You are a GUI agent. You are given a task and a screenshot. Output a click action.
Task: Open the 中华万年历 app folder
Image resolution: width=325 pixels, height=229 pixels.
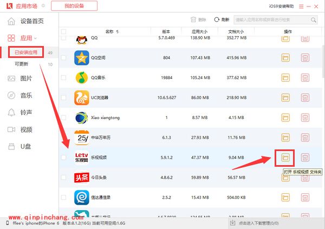285,138
